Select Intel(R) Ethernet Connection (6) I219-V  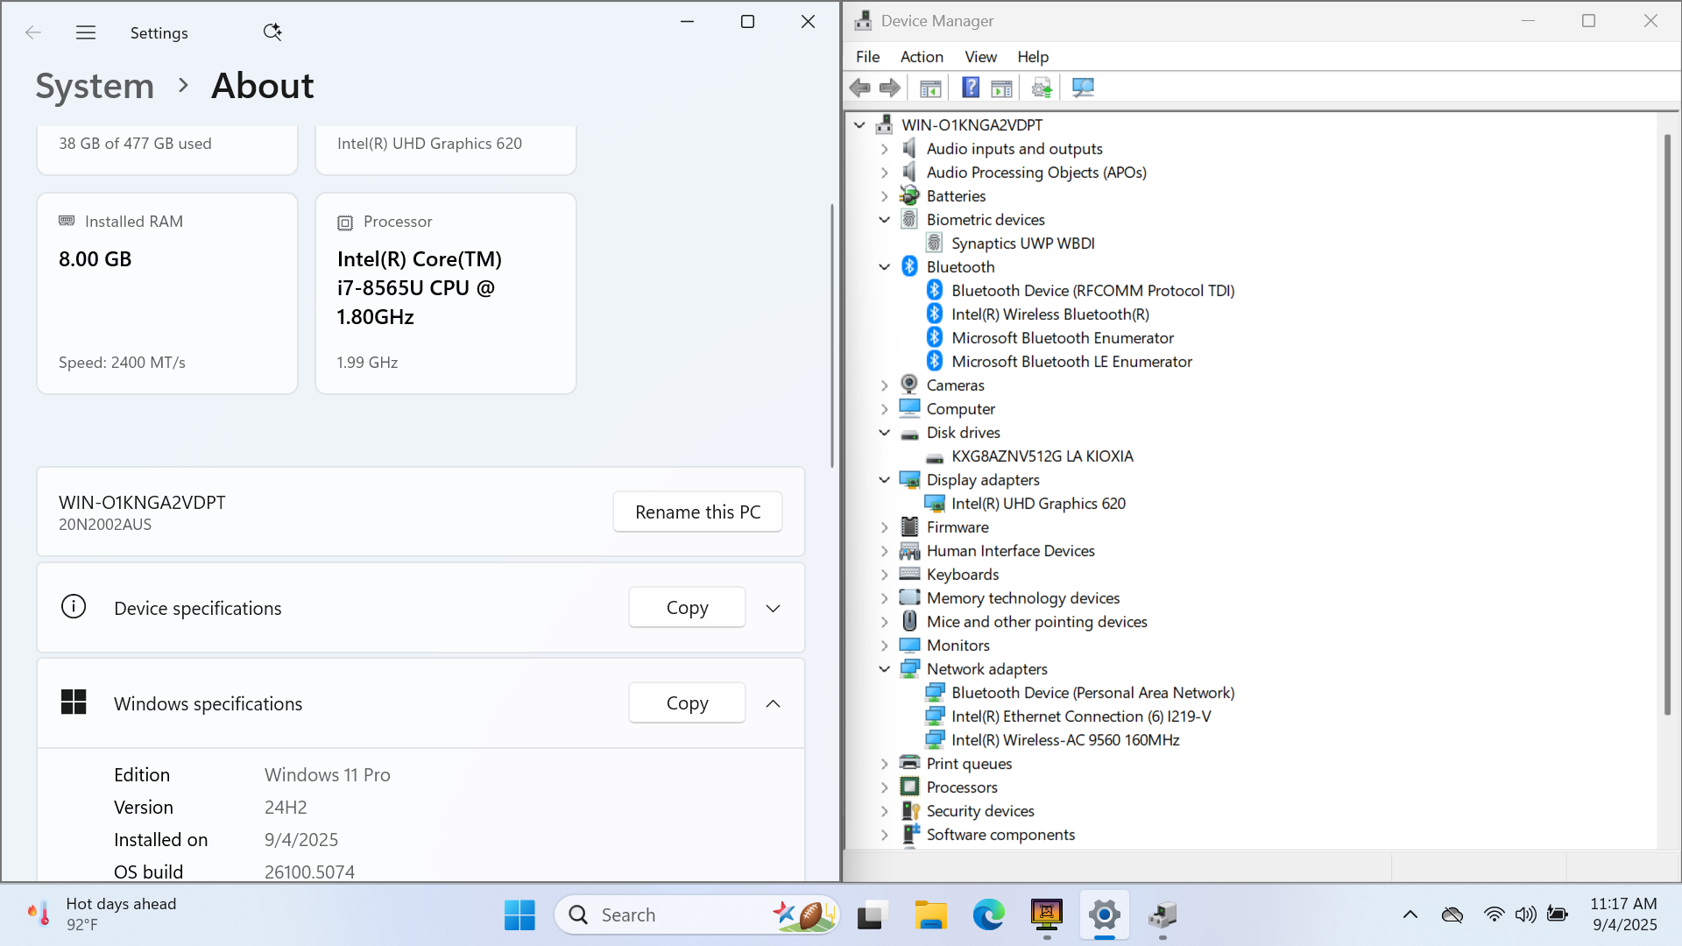[1081, 717]
